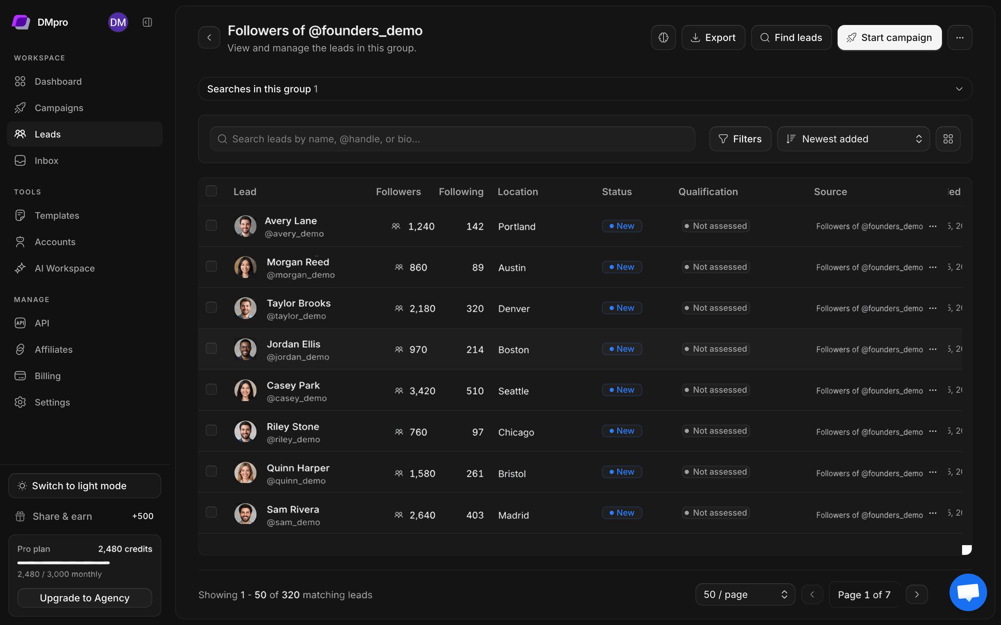Open row actions for Jordan Ellis
This screenshot has height=625, width=1001.
coord(933,349)
